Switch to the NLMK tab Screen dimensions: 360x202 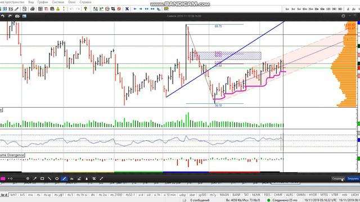(x=256, y=195)
